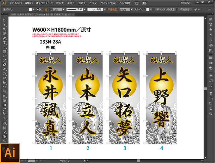Open the ファイル(F) menu
Screen dimensions: 215x163
15,3
